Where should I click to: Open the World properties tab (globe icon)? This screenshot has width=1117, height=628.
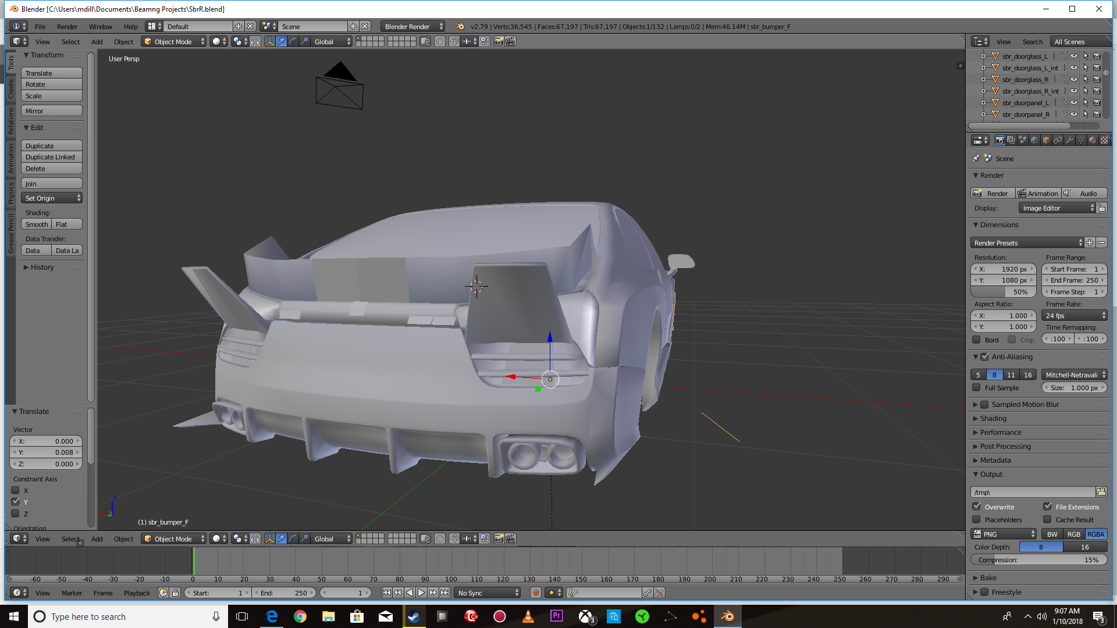1034,140
